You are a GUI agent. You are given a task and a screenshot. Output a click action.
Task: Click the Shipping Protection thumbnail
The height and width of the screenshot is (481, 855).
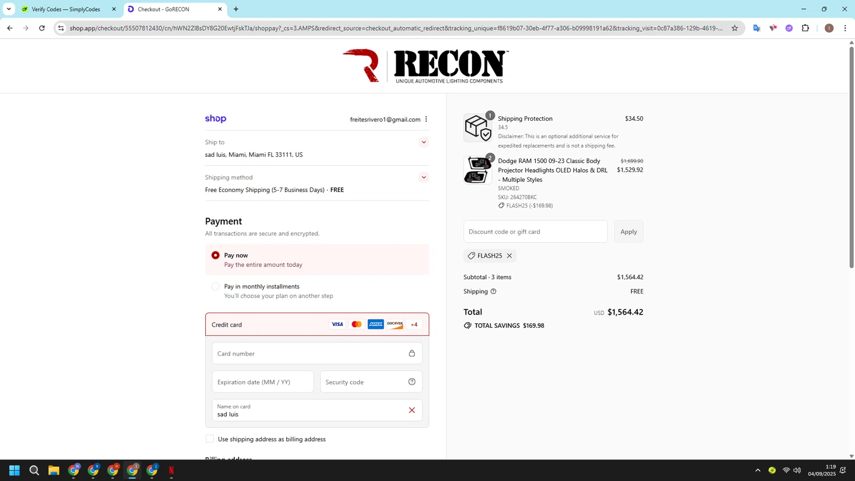click(x=478, y=128)
